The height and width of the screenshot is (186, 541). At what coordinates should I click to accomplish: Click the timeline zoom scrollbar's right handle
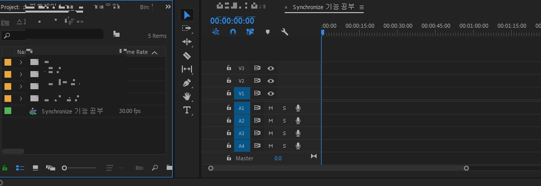(x=466, y=168)
